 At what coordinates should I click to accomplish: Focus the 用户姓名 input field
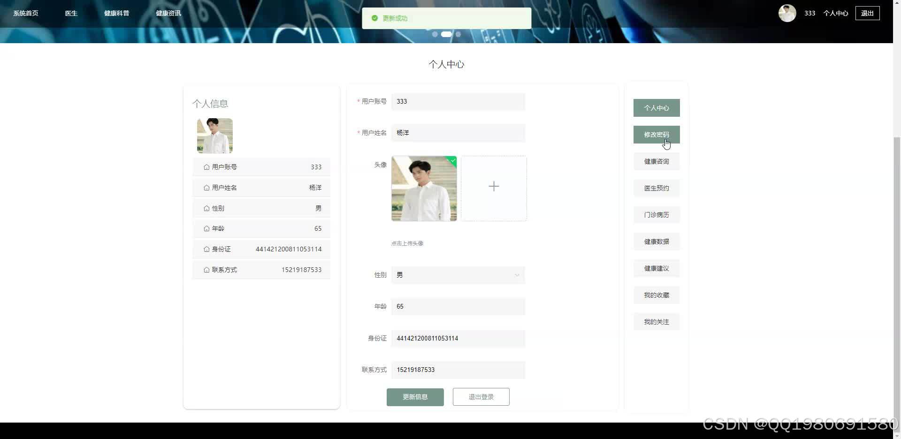[x=458, y=133]
